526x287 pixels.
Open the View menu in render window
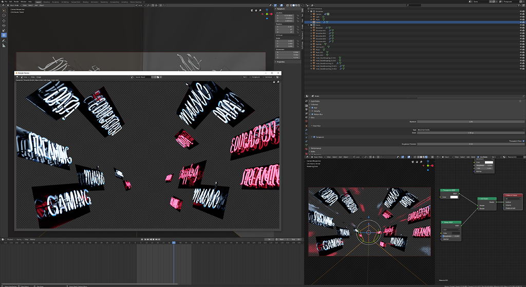33,77
